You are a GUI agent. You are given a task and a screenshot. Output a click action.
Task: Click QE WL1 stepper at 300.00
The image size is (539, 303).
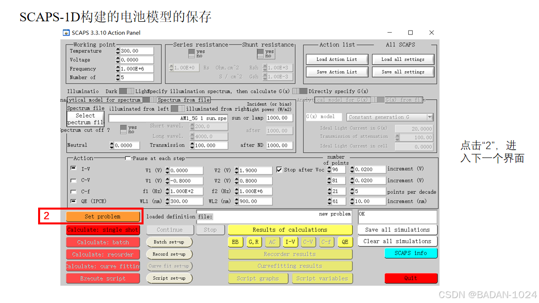point(167,202)
